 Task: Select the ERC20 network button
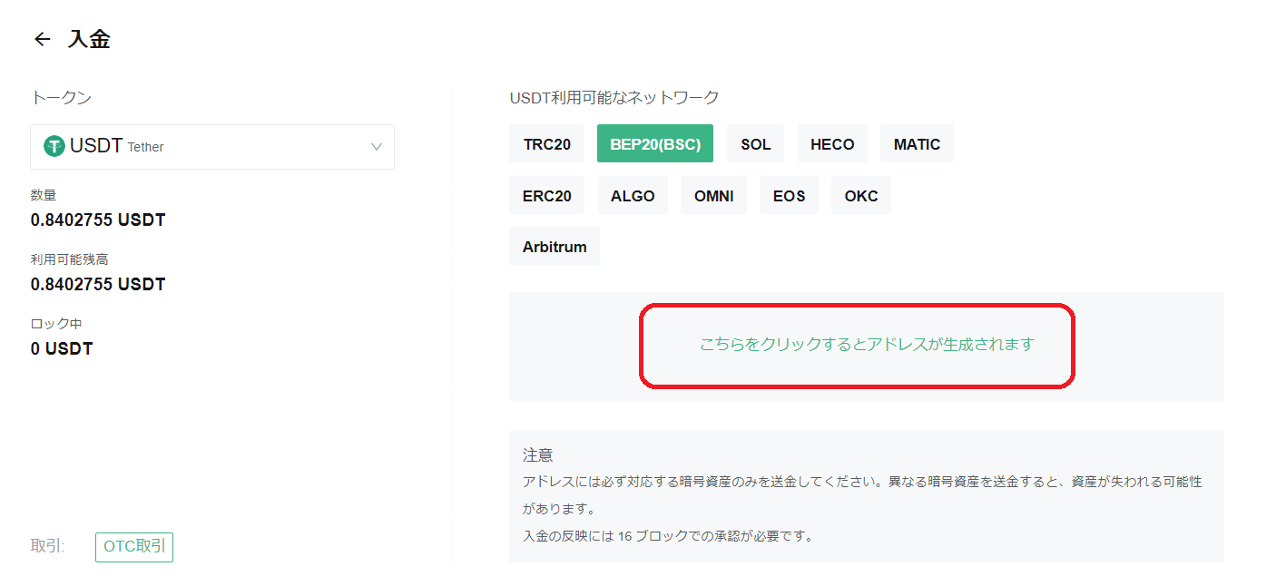tap(546, 196)
